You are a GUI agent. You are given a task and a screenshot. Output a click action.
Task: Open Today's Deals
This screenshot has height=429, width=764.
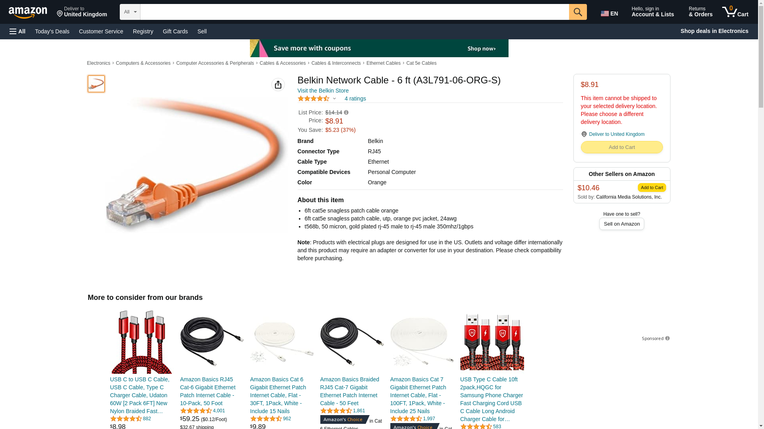click(52, 31)
